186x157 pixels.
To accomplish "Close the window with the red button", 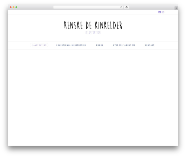I will [x=11, y=7].
